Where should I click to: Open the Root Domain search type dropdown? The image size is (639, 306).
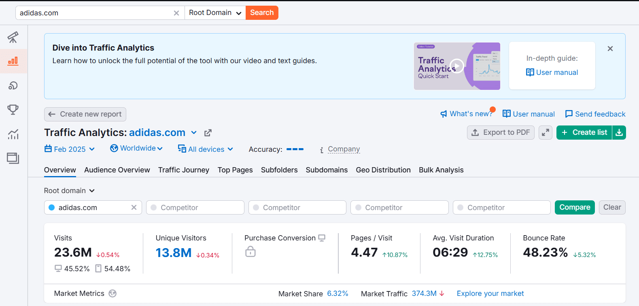point(215,13)
